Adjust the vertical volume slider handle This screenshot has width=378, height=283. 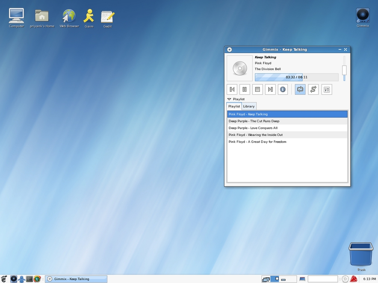(x=344, y=70)
